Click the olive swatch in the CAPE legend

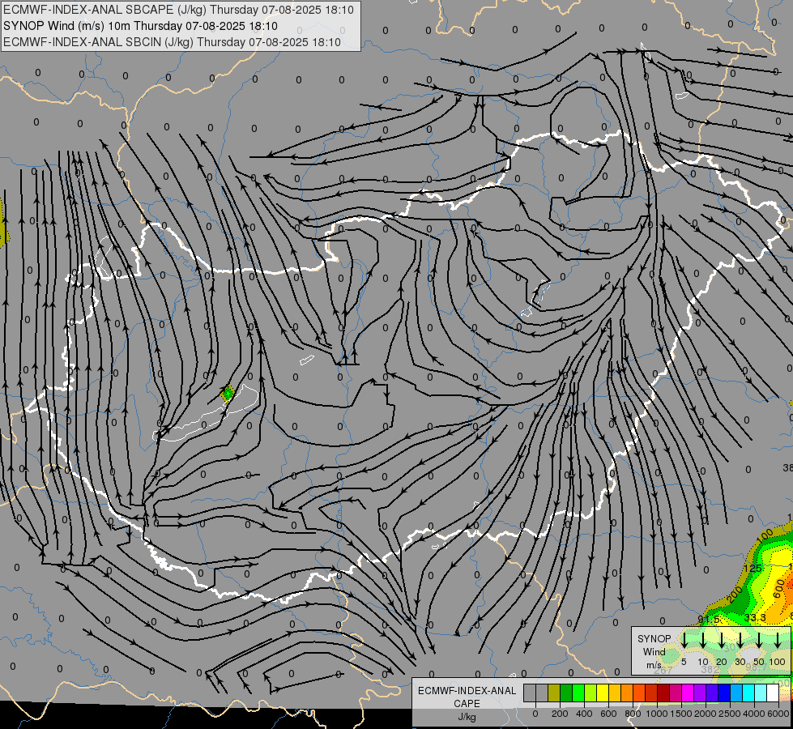tap(554, 693)
